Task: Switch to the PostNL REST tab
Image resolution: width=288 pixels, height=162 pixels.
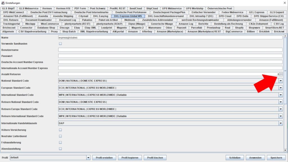Action: [x=118, y=8]
